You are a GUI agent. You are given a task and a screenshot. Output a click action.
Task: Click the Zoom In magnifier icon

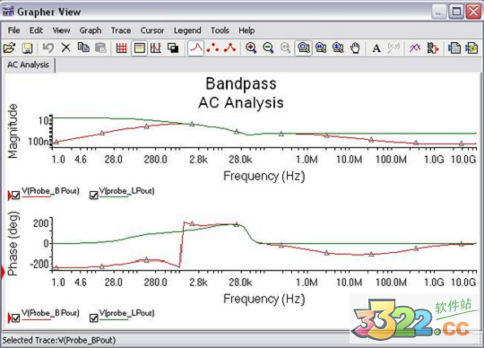point(251,48)
